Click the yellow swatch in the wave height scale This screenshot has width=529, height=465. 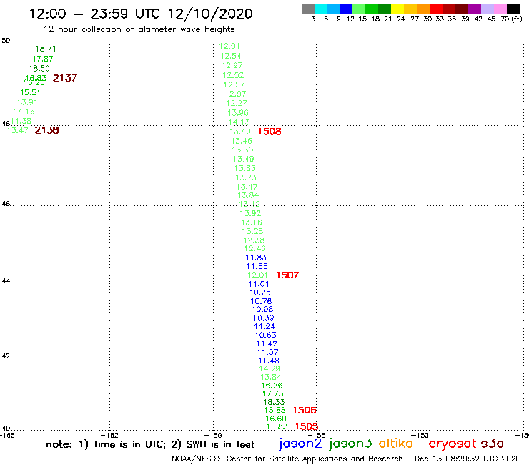tap(397, 9)
